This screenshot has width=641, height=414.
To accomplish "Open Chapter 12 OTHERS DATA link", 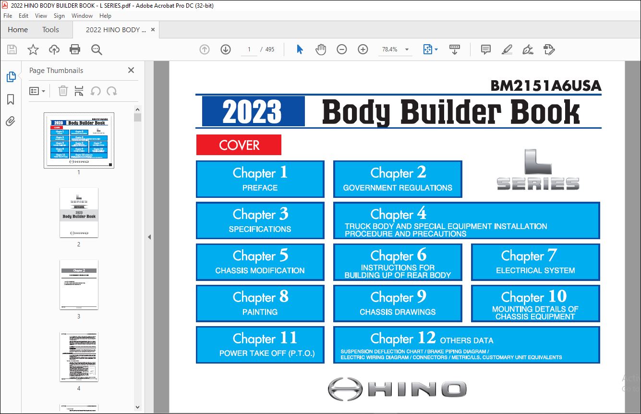I will 467,345.
